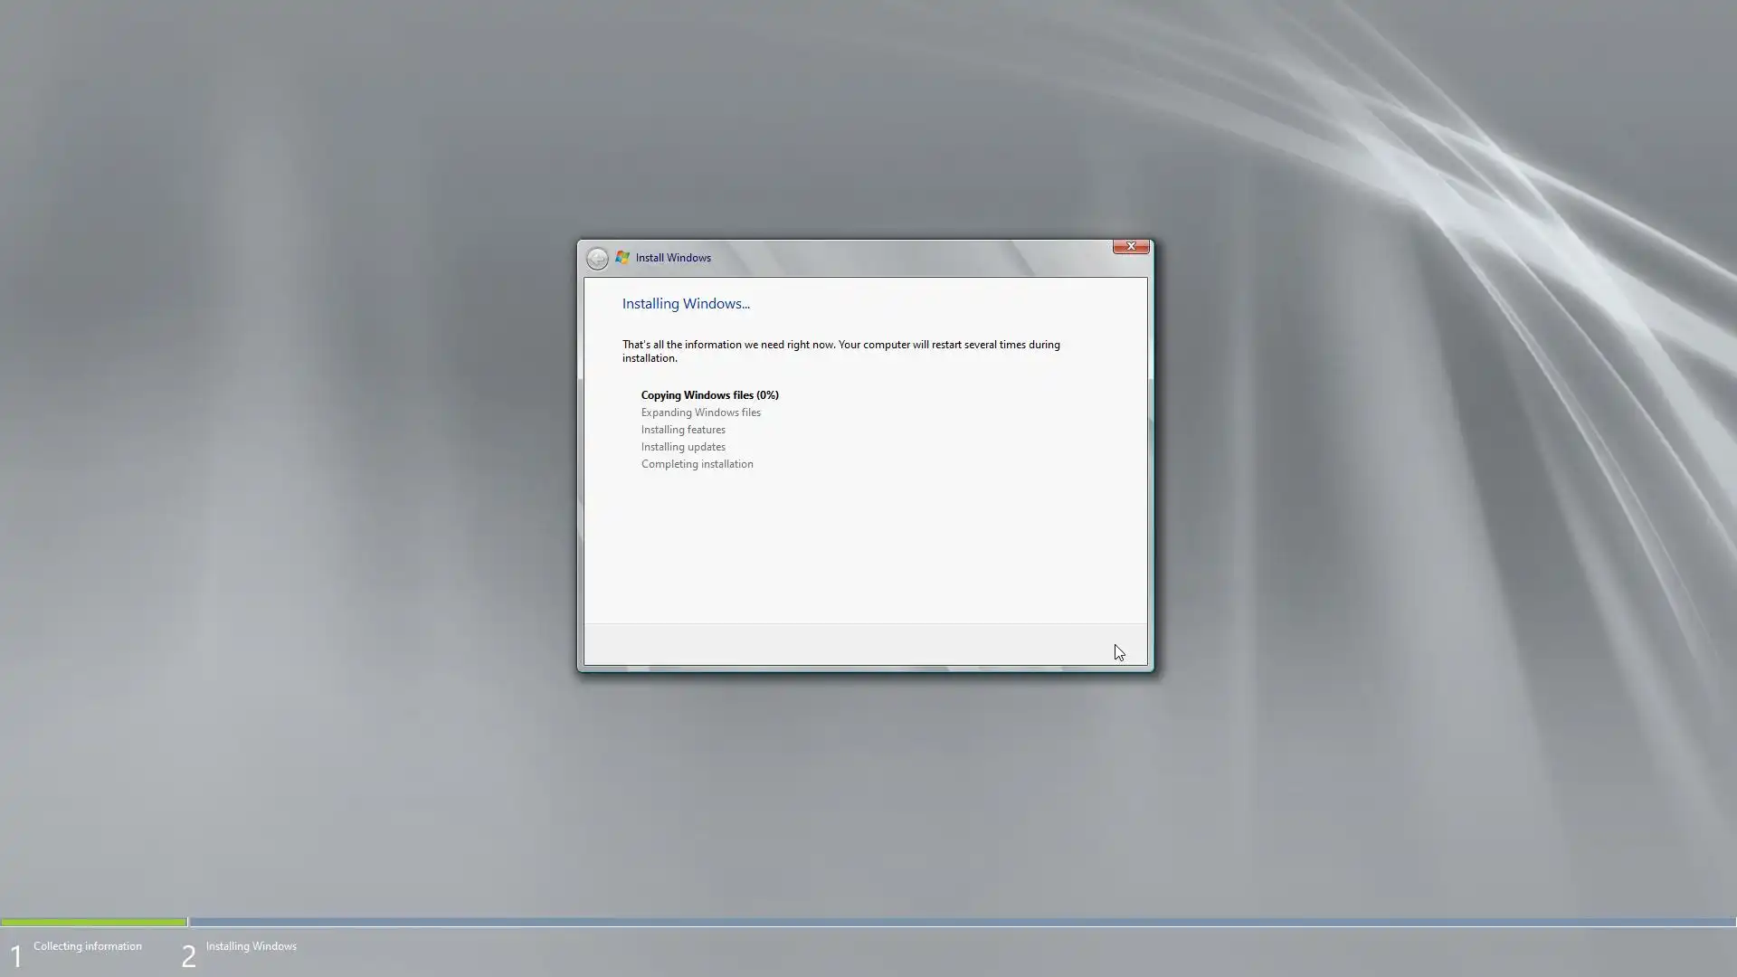
Task: Close the Install Windows dialog
Action: 1130,246
